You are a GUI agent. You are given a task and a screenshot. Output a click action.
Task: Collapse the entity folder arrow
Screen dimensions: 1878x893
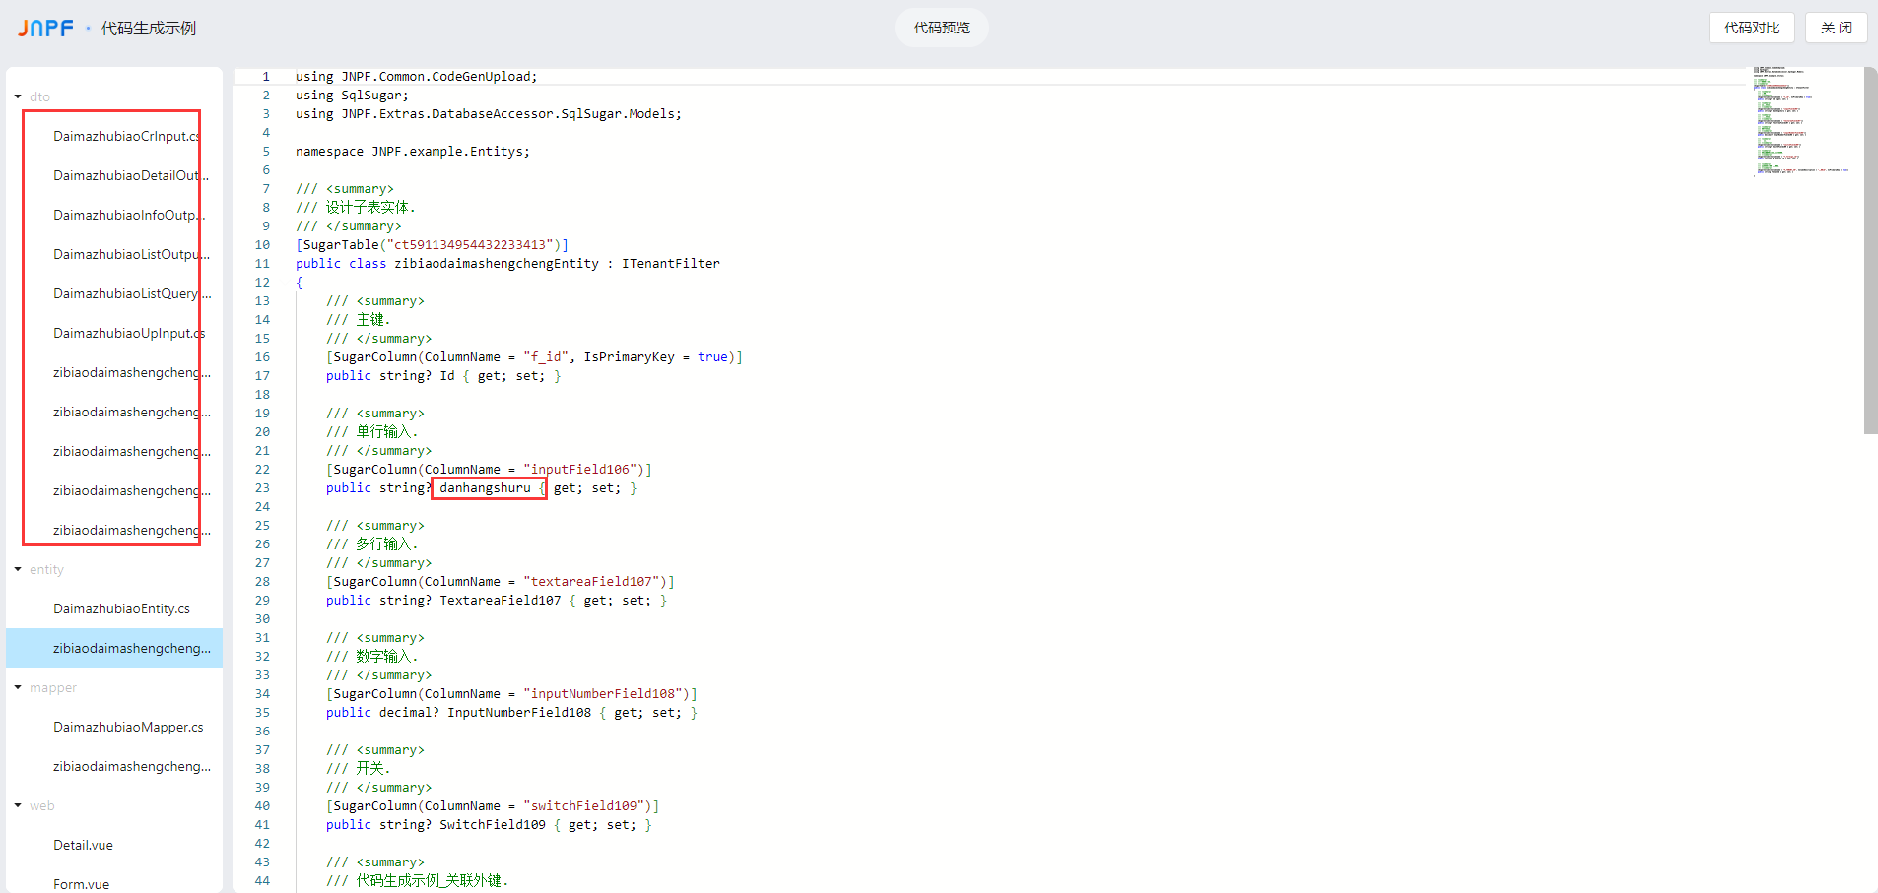point(18,569)
